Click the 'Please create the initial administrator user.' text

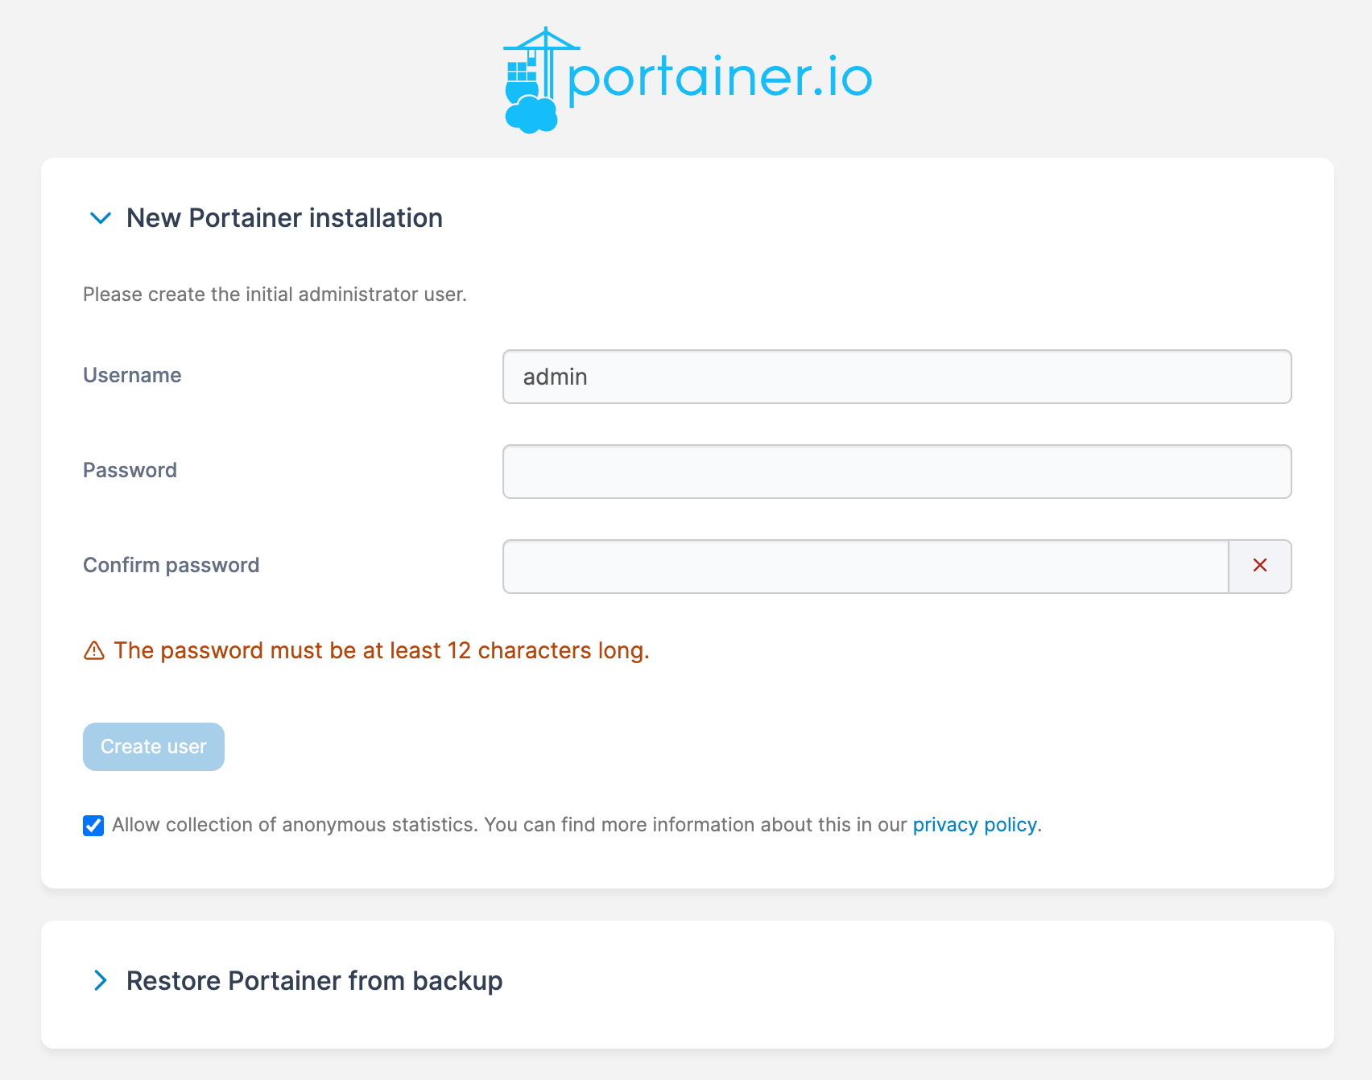click(275, 295)
